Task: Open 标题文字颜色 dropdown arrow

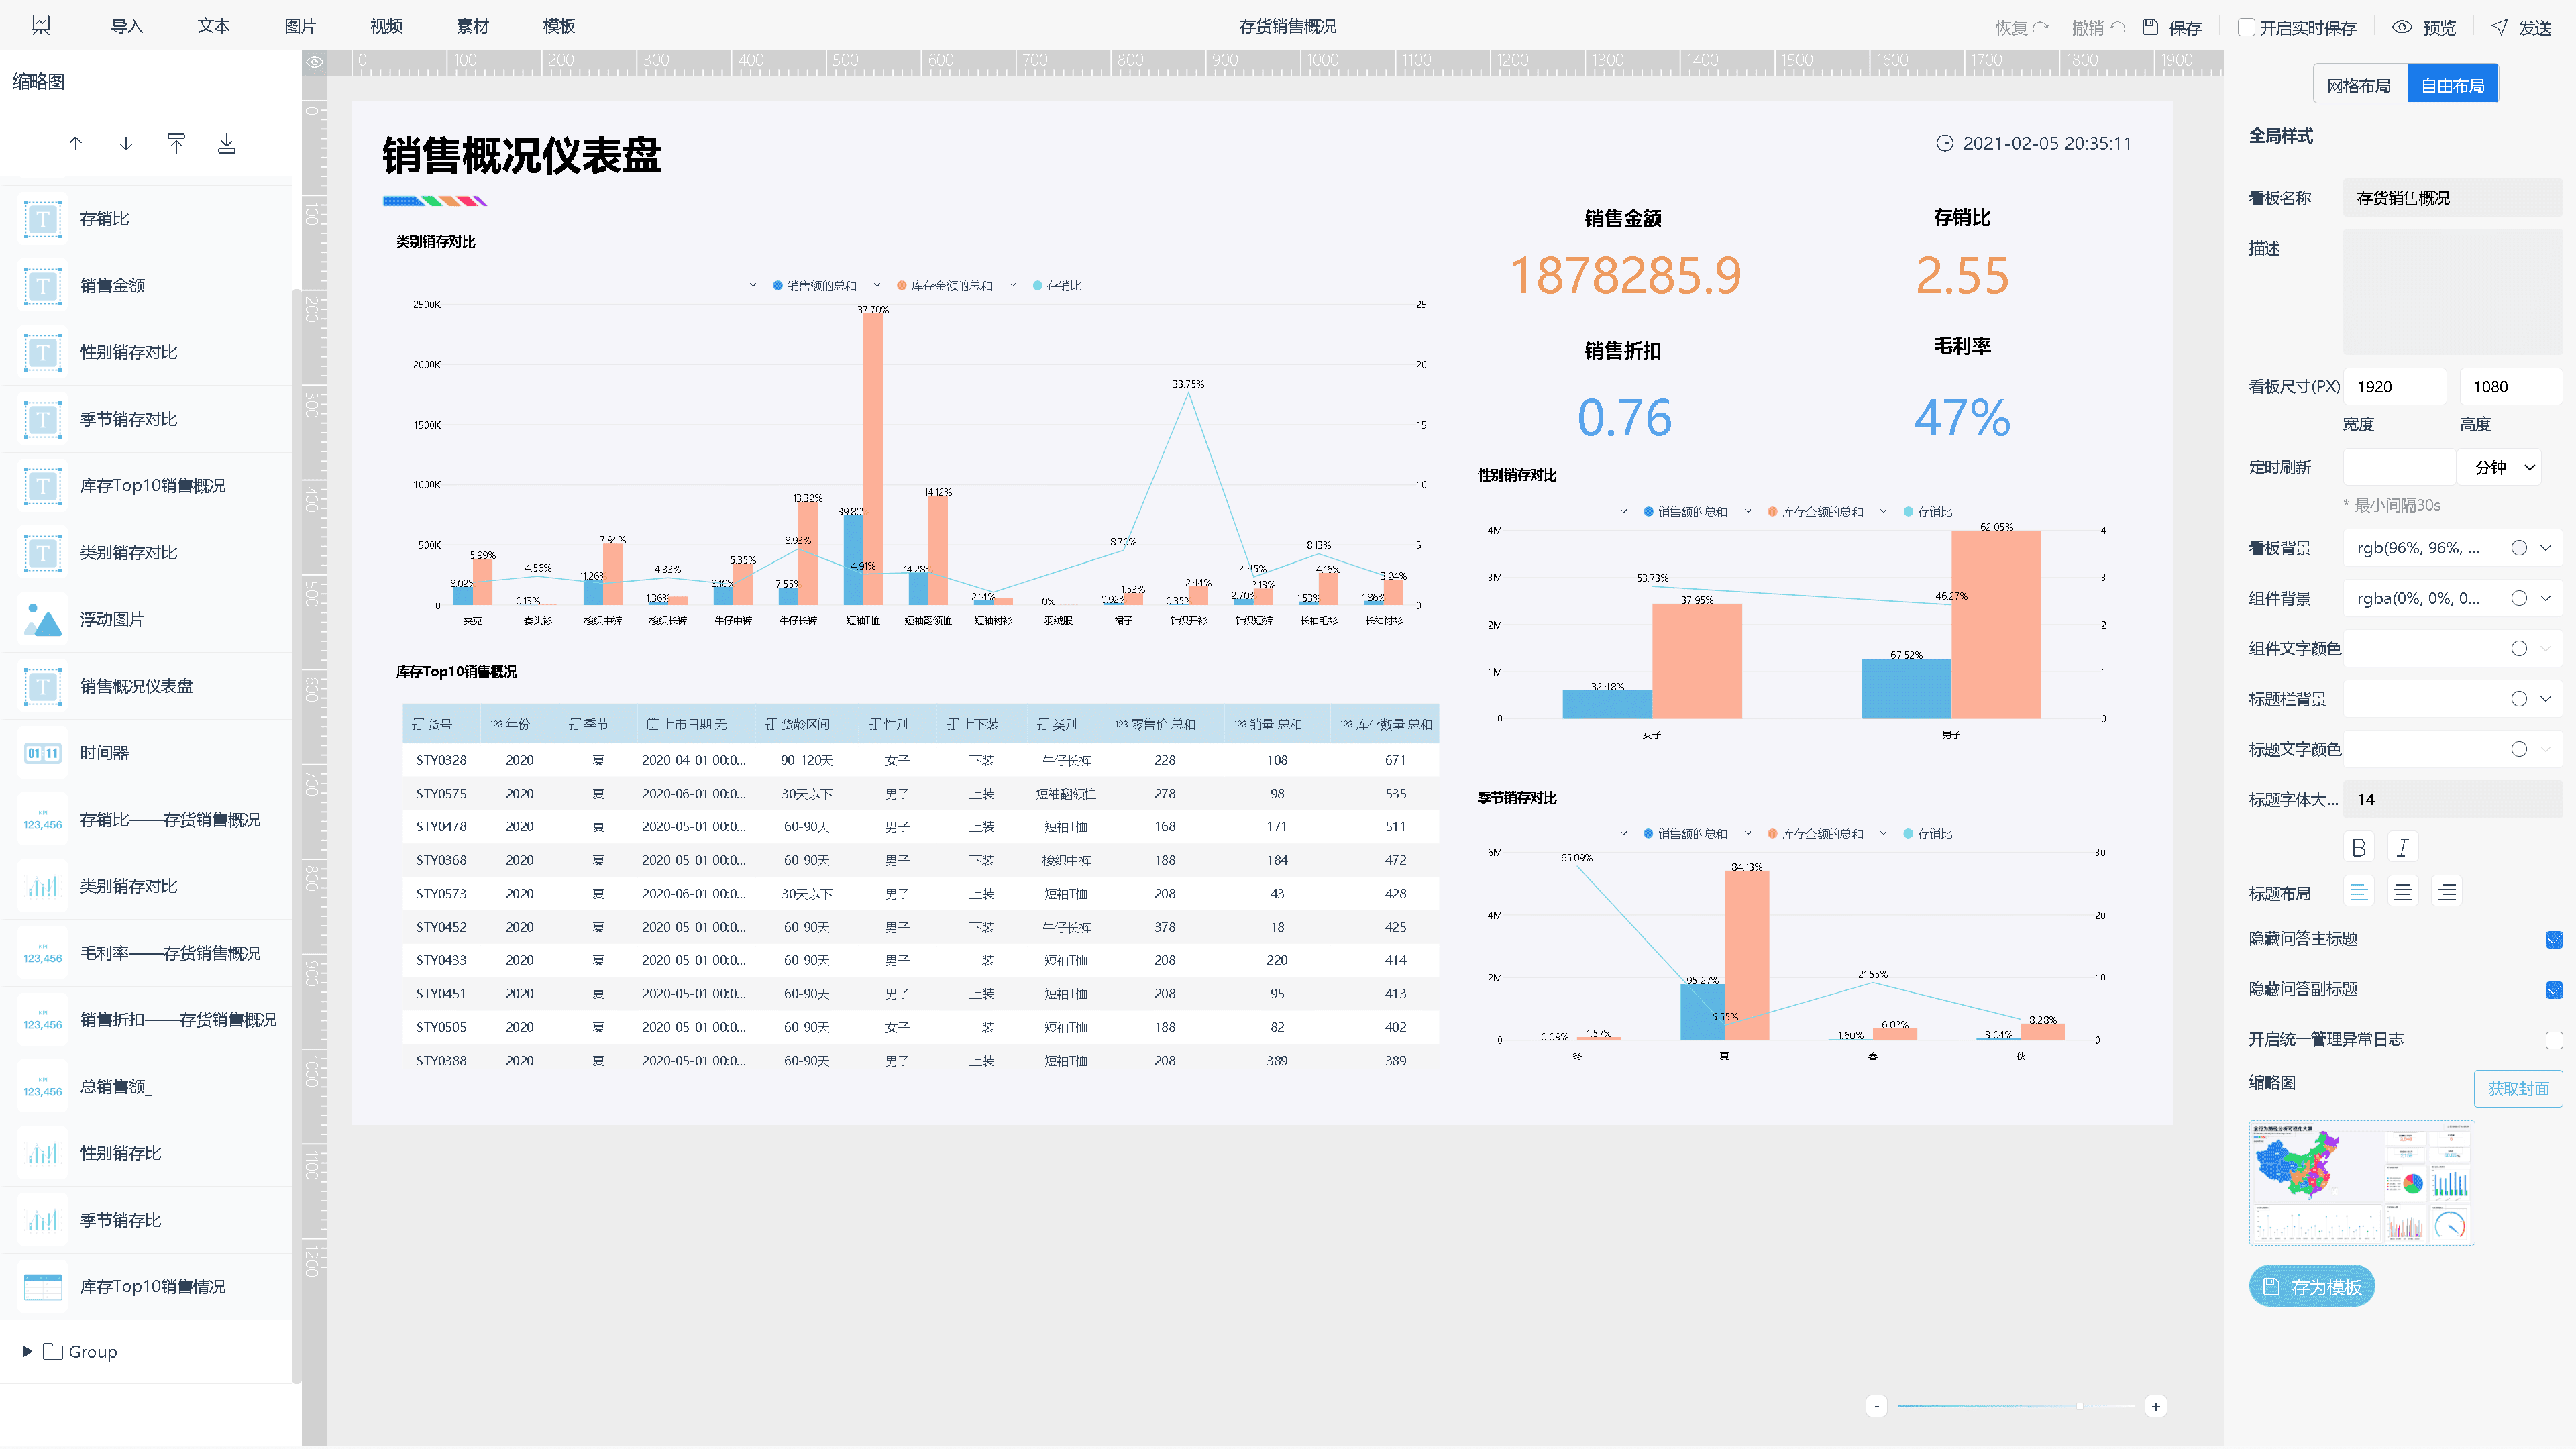Action: [2547, 749]
